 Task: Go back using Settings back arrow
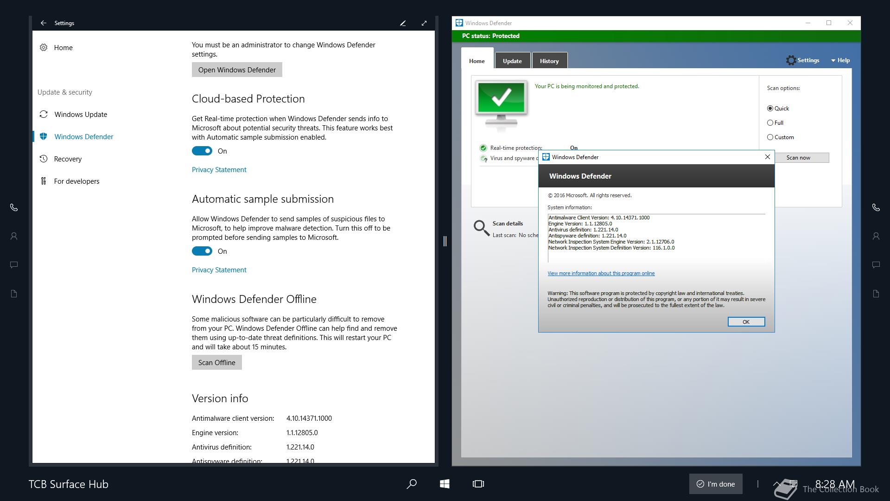click(43, 23)
